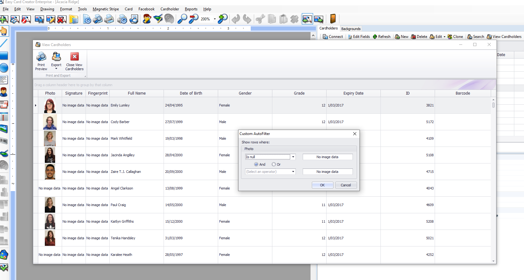Click the Refresh cardholders icon
Viewport: 524px width, 280px height.
pyautogui.click(x=375, y=37)
